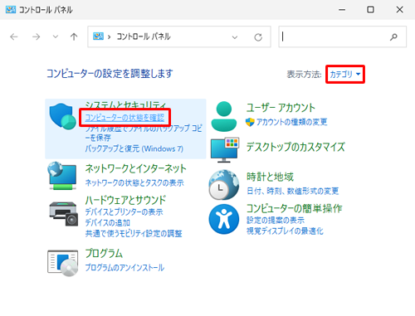Open 共通で使うモビリティ設定の調整 link
Screen dimensions: 415x316
[134, 234]
